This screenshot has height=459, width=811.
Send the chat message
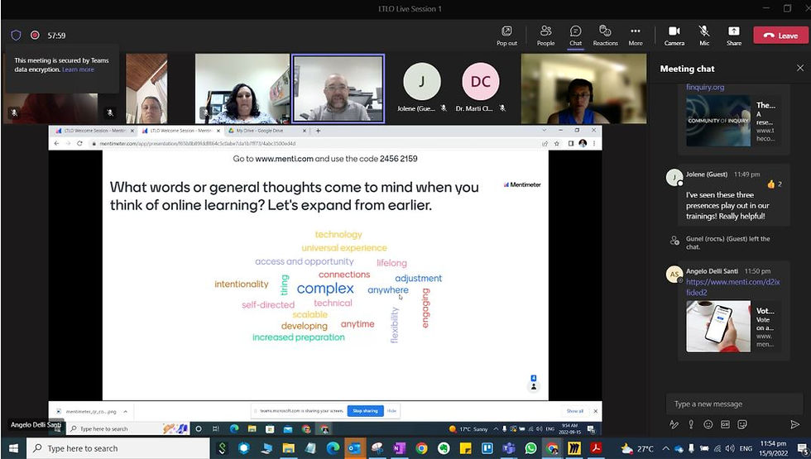point(795,424)
